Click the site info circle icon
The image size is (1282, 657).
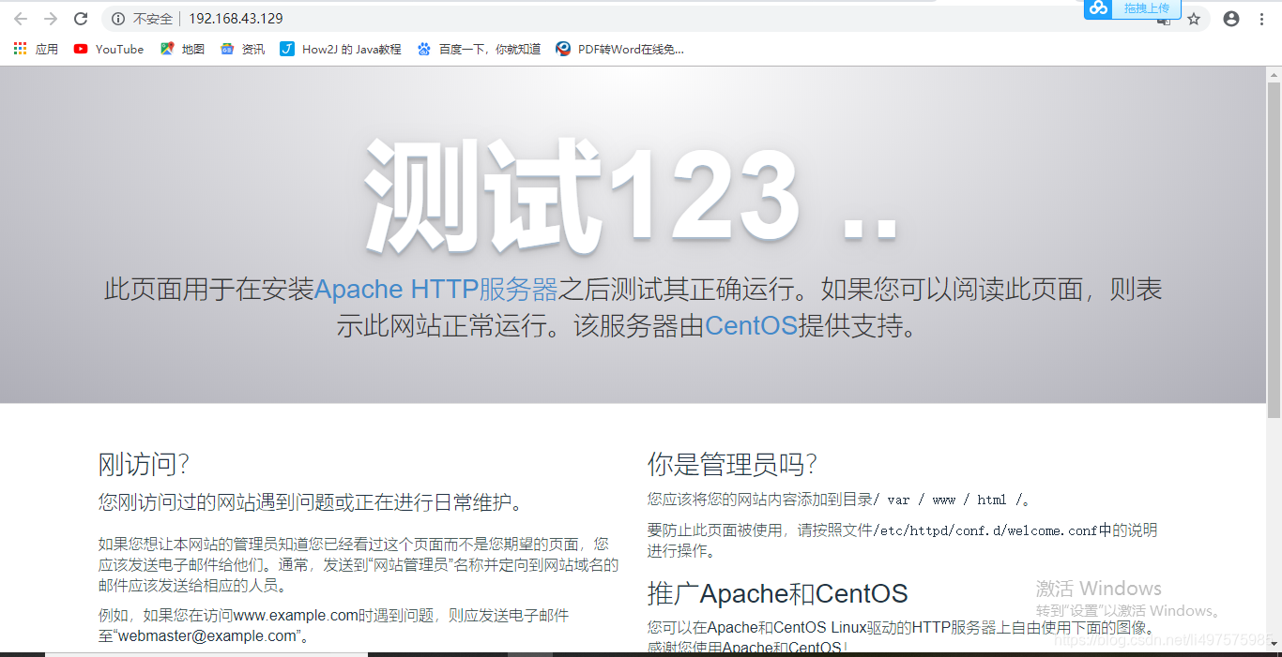pyautogui.click(x=118, y=19)
